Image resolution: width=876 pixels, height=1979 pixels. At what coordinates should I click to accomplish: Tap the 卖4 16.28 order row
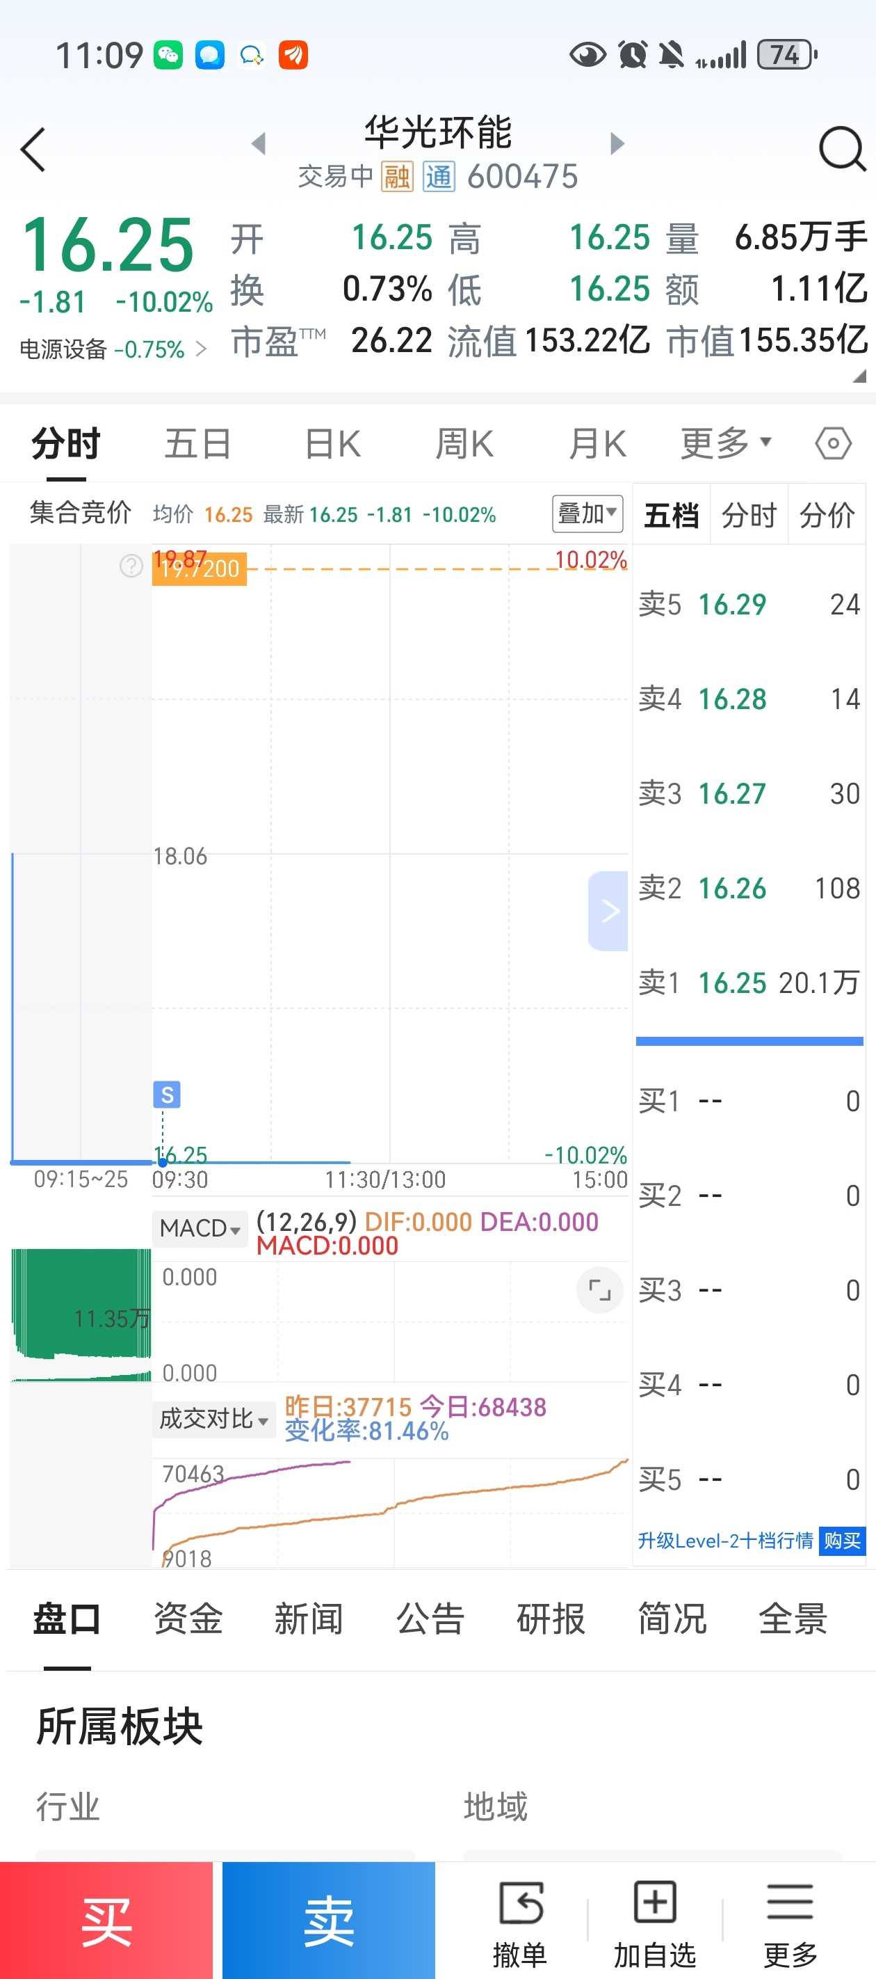749,699
